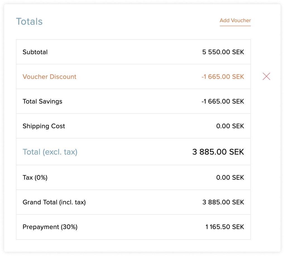Select the Subtotal row label
The height and width of the screenshot is (256, 285).
35,52
